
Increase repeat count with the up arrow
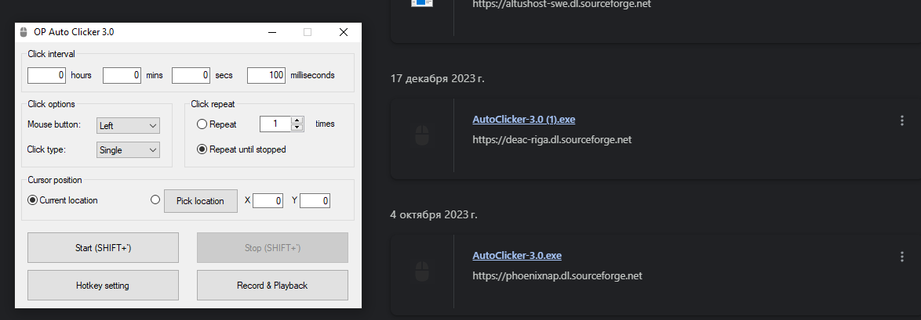297,120
